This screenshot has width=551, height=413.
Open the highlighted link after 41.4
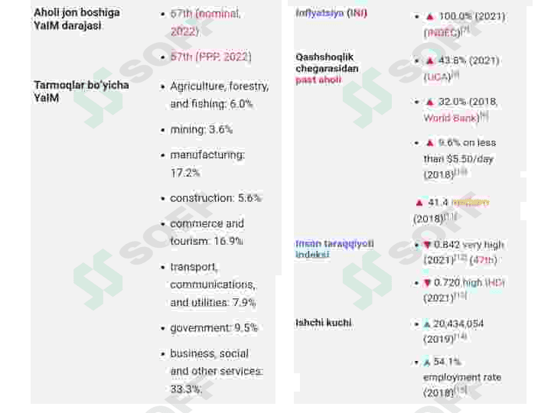coord(470,202)
